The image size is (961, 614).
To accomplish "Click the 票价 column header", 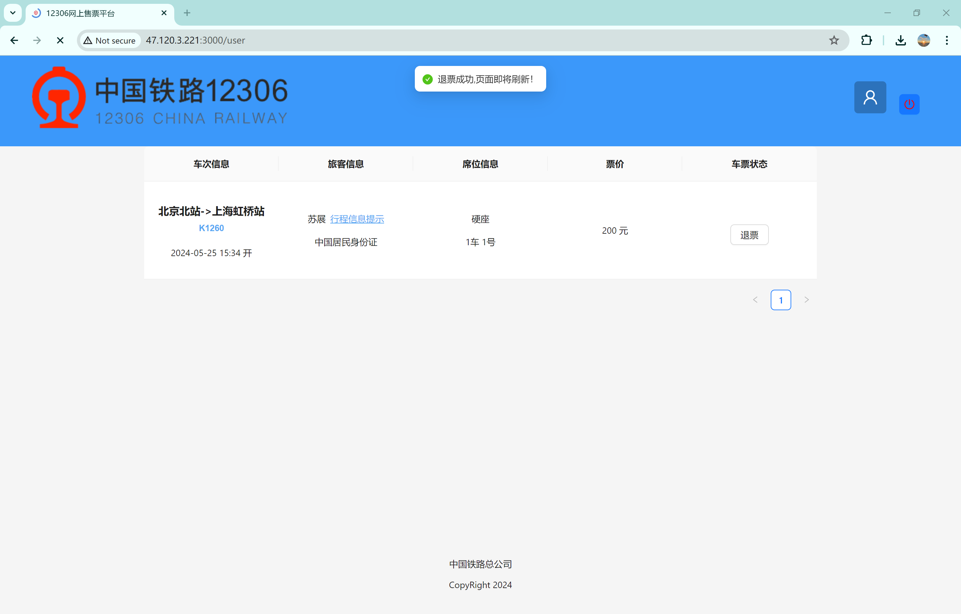I will [615, 164].
